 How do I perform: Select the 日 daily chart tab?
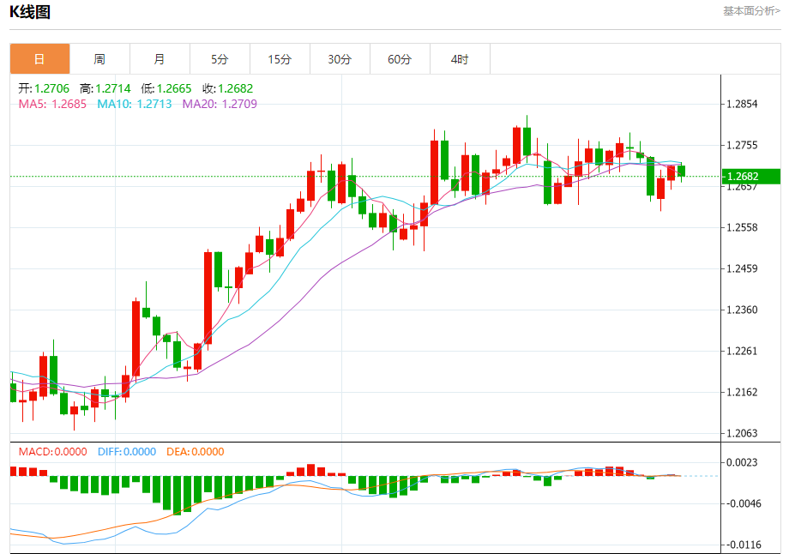pyautogui.click(x=39, y=59)
